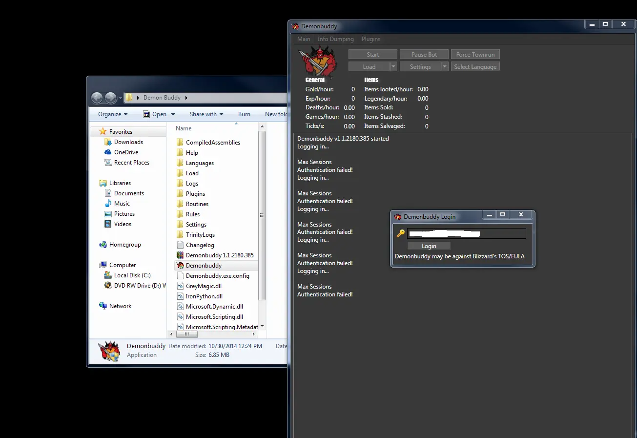Viewport: 637px width, 438px height.
Task: Switch to the Main tab
Action: pyautogui.click(x=304, y=39)
